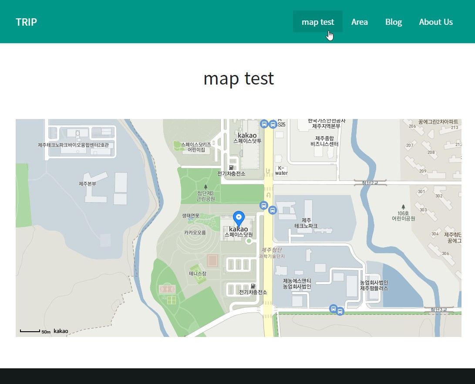Click the bus stop icon touching the S25 label
The height and width of the screenshot is (384, 475).
273,124
